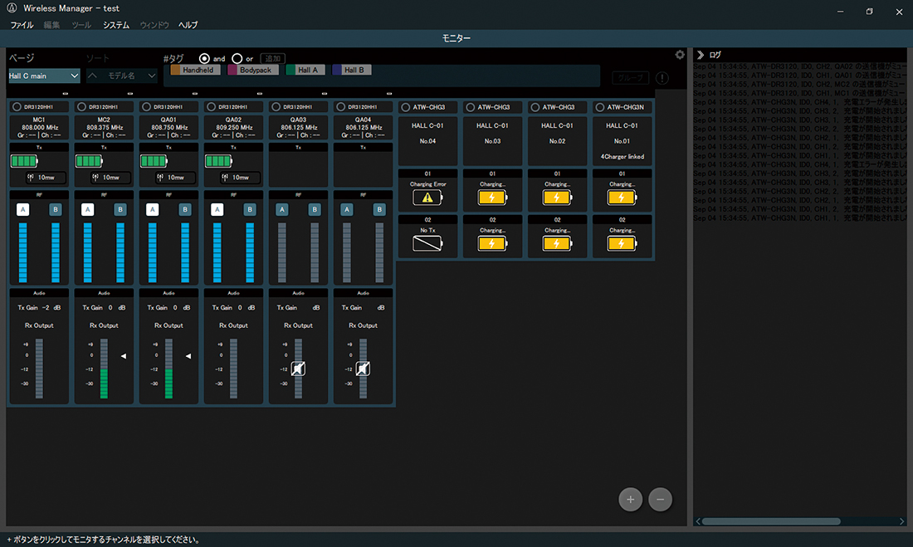This screenshot has width=913, height=547.
Task: Select the No.02 charger radio button
Action: tap(535, 107)
